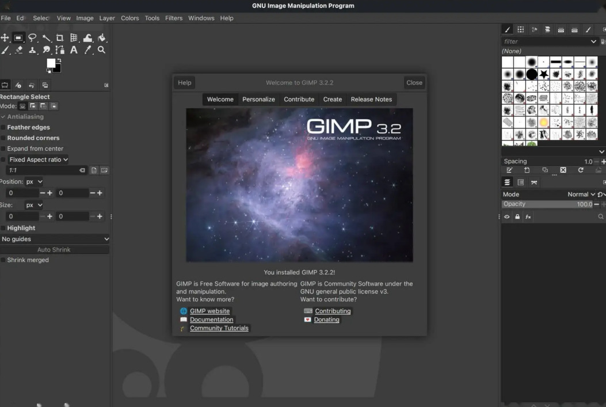The height and width of the screenshot is (407, 606).
Task: Close the Welcome to GIMP dialog
Action: tap(414, 83)
